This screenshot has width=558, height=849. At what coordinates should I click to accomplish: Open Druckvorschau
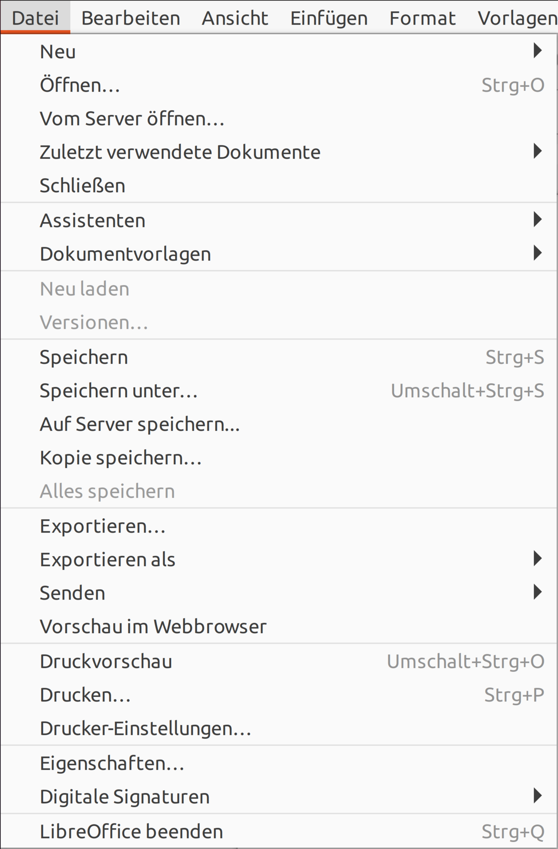[279, 661]
